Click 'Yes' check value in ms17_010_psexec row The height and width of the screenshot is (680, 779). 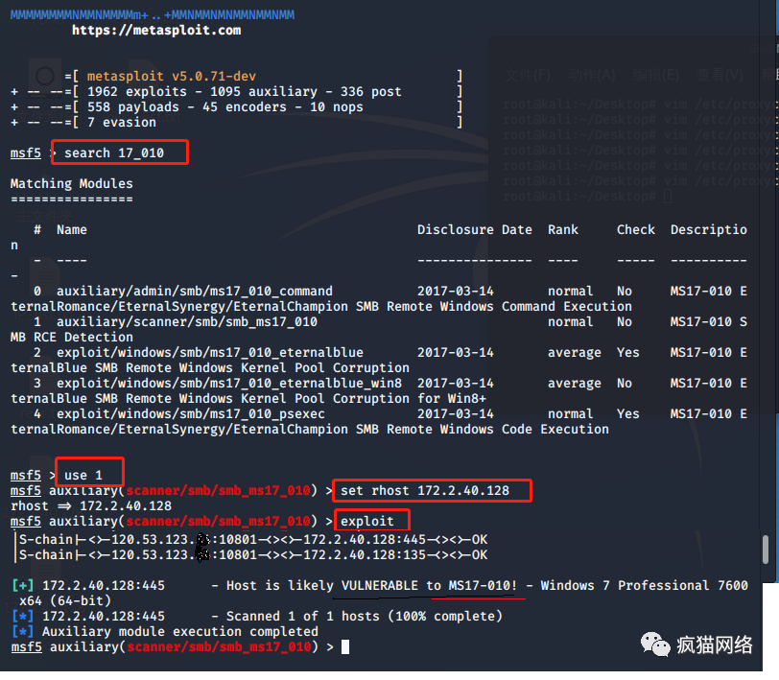tap(628, 413)
